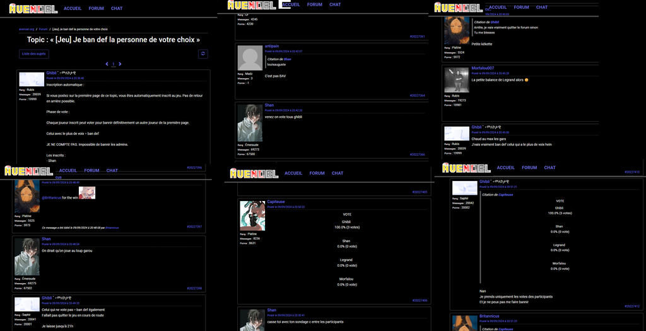Open the sticker image after "for the win"
646x331 pixels.
87,193
